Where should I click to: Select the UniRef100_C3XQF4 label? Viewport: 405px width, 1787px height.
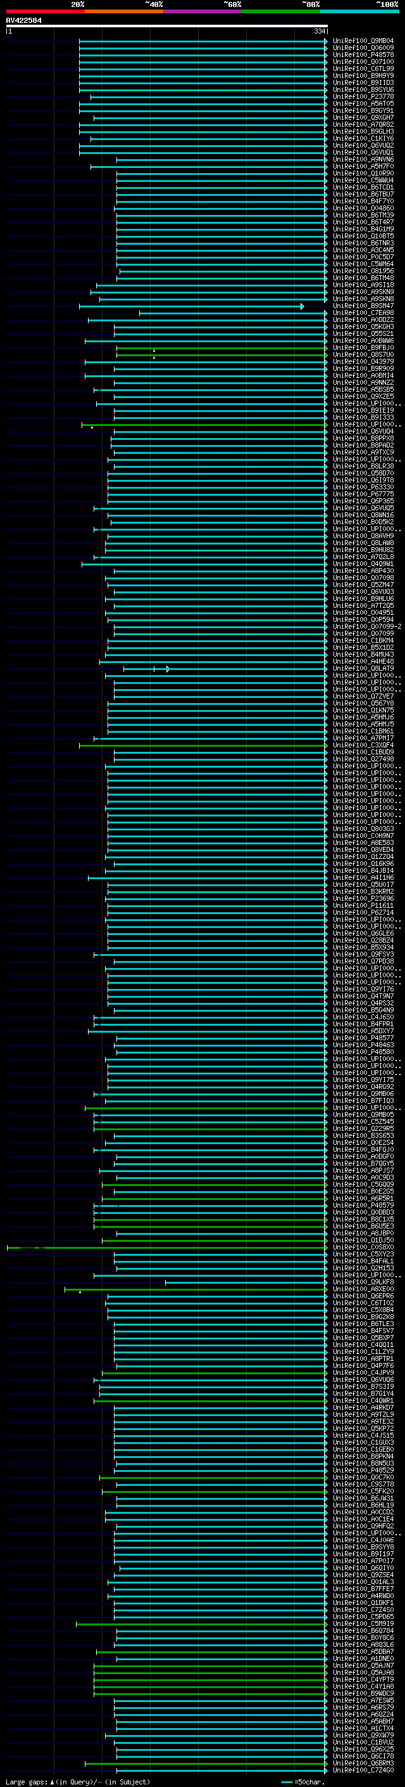click(363, 745)
